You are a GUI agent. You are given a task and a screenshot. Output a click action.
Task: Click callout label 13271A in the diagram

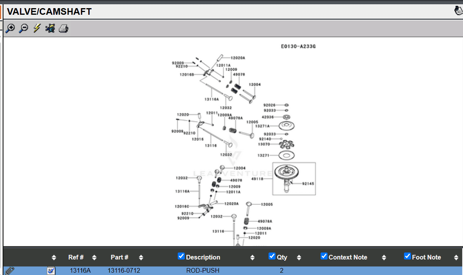[262, 126]
